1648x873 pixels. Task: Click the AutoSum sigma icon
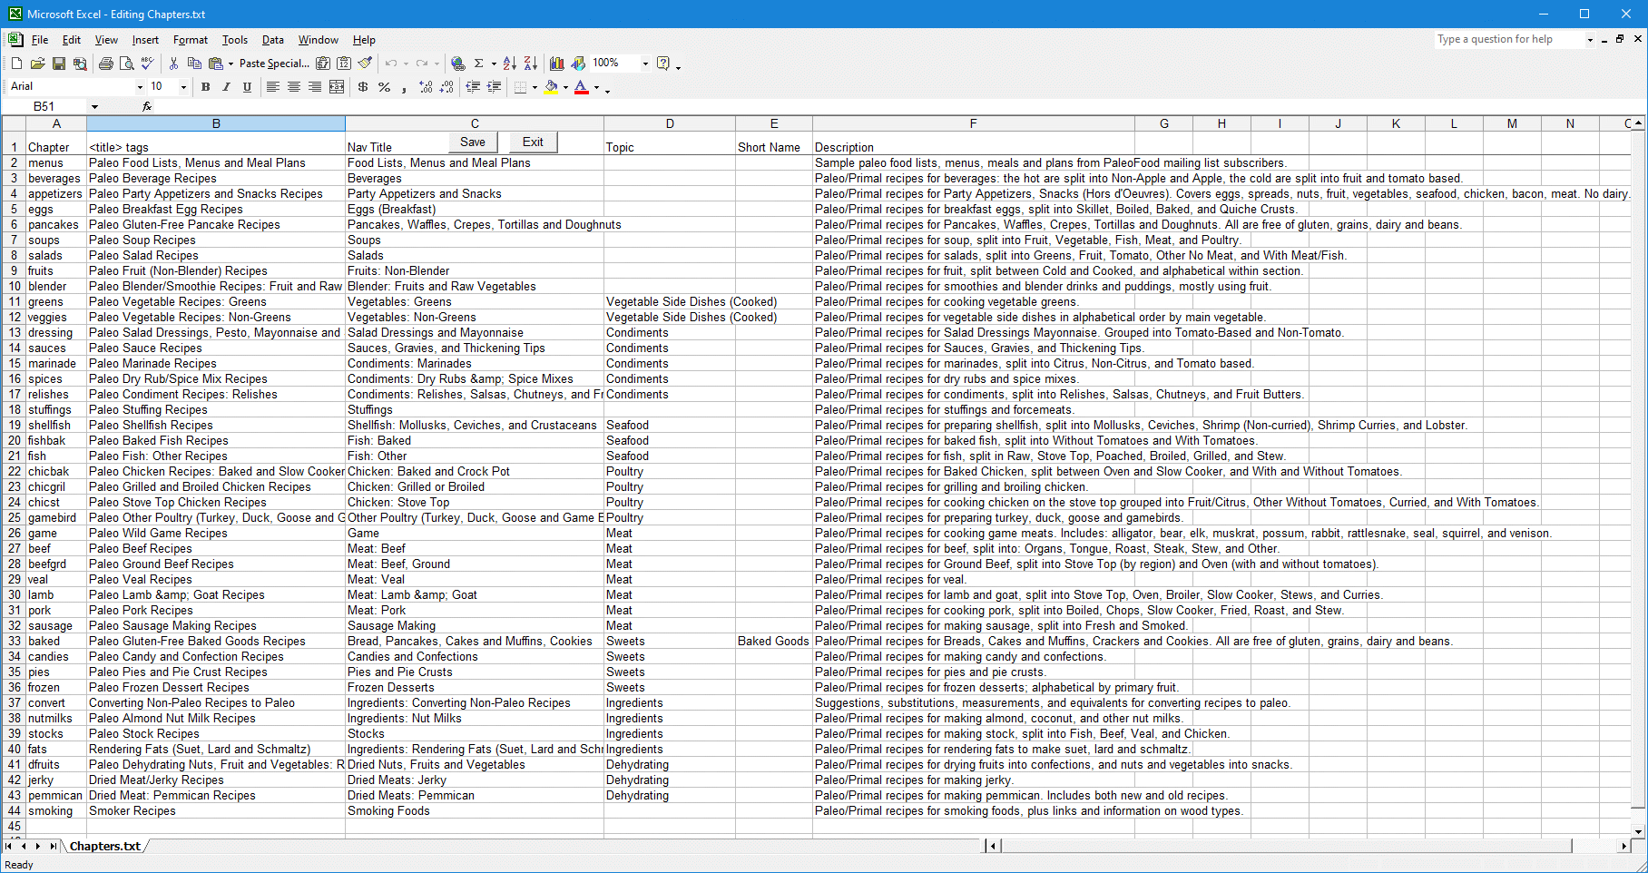pyautogui.click(x=478, y=64)
